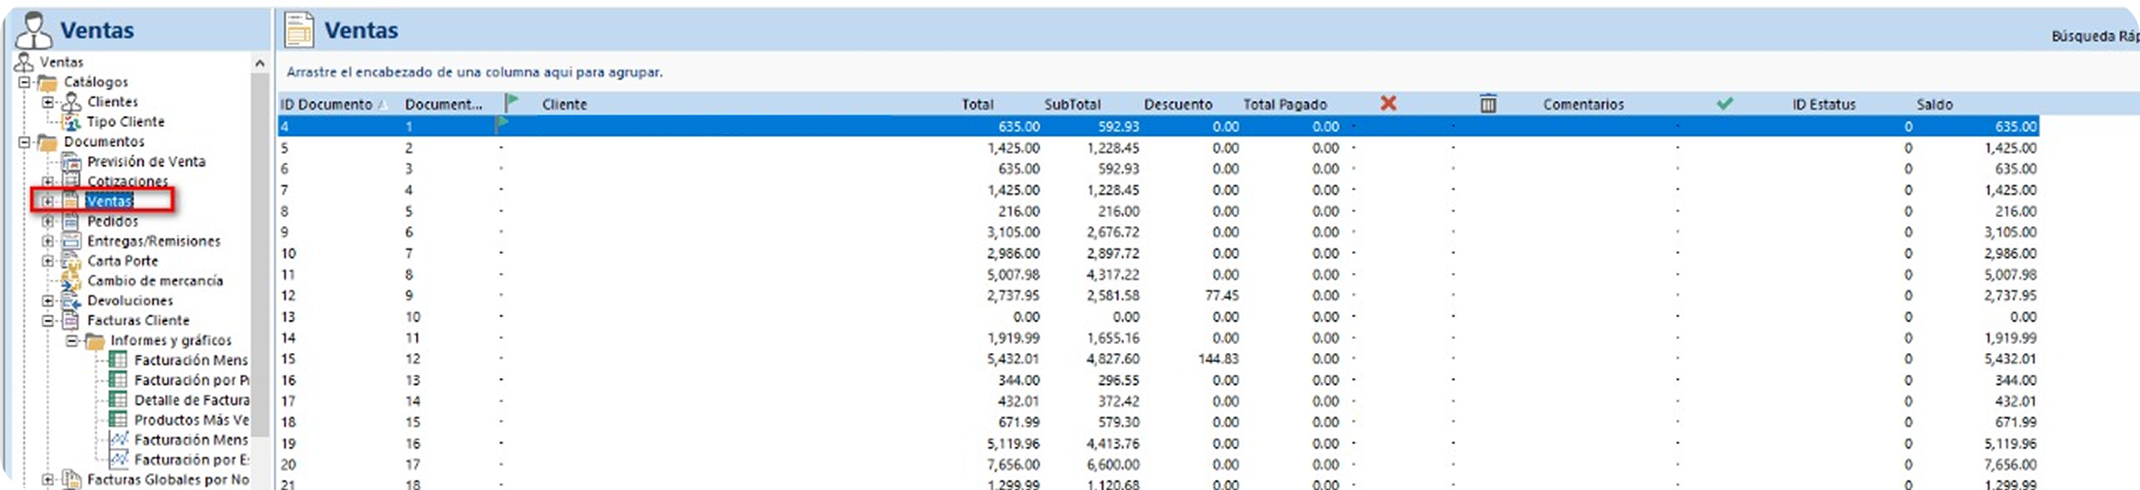This screenshot has width=2140, height=490.
Task: Expand the Clientes tree node
Action: click(x=48, y=103)
